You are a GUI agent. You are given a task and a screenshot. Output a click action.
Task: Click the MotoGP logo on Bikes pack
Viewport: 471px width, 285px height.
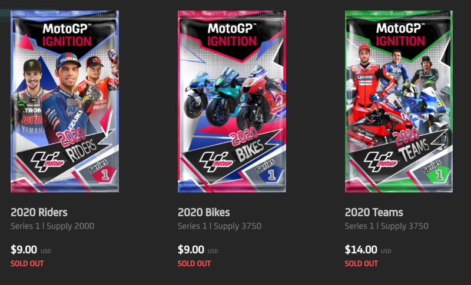pyautogui.click(x=215, y=162)
